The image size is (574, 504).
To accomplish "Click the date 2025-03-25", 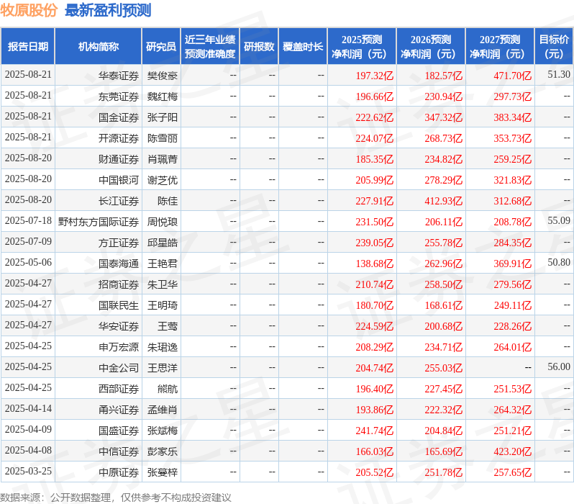I will tap(28, 472).
